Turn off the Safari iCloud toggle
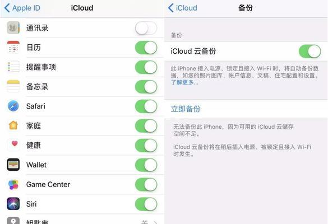Screen dimensions: 328x224 click(x=146, y=106)
